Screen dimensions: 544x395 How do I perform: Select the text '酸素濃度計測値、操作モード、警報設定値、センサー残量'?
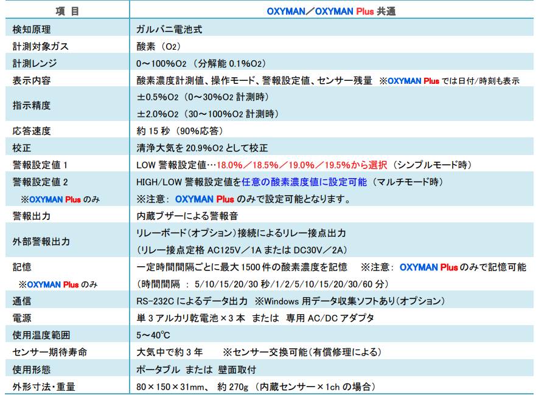pyautogui.click(x=254, y=80)
